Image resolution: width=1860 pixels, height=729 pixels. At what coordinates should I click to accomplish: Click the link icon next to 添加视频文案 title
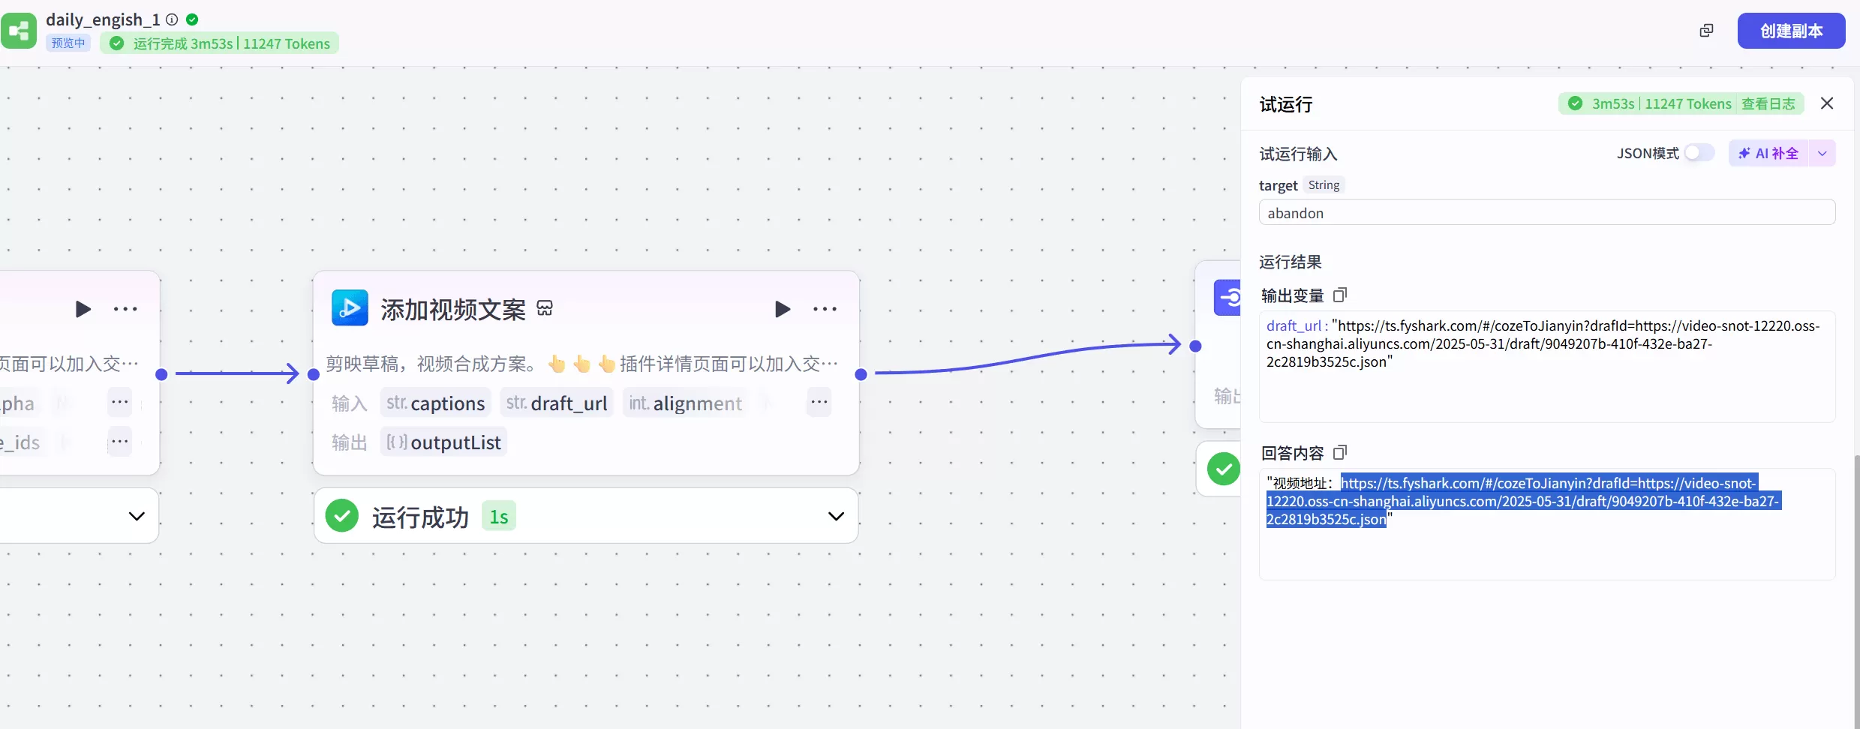click(545, 307)
